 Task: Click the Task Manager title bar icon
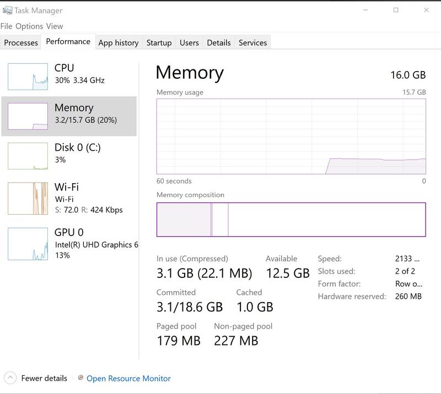(x=8, y=10)
